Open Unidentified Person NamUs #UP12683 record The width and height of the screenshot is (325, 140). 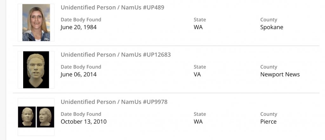[x=116, y=55]
